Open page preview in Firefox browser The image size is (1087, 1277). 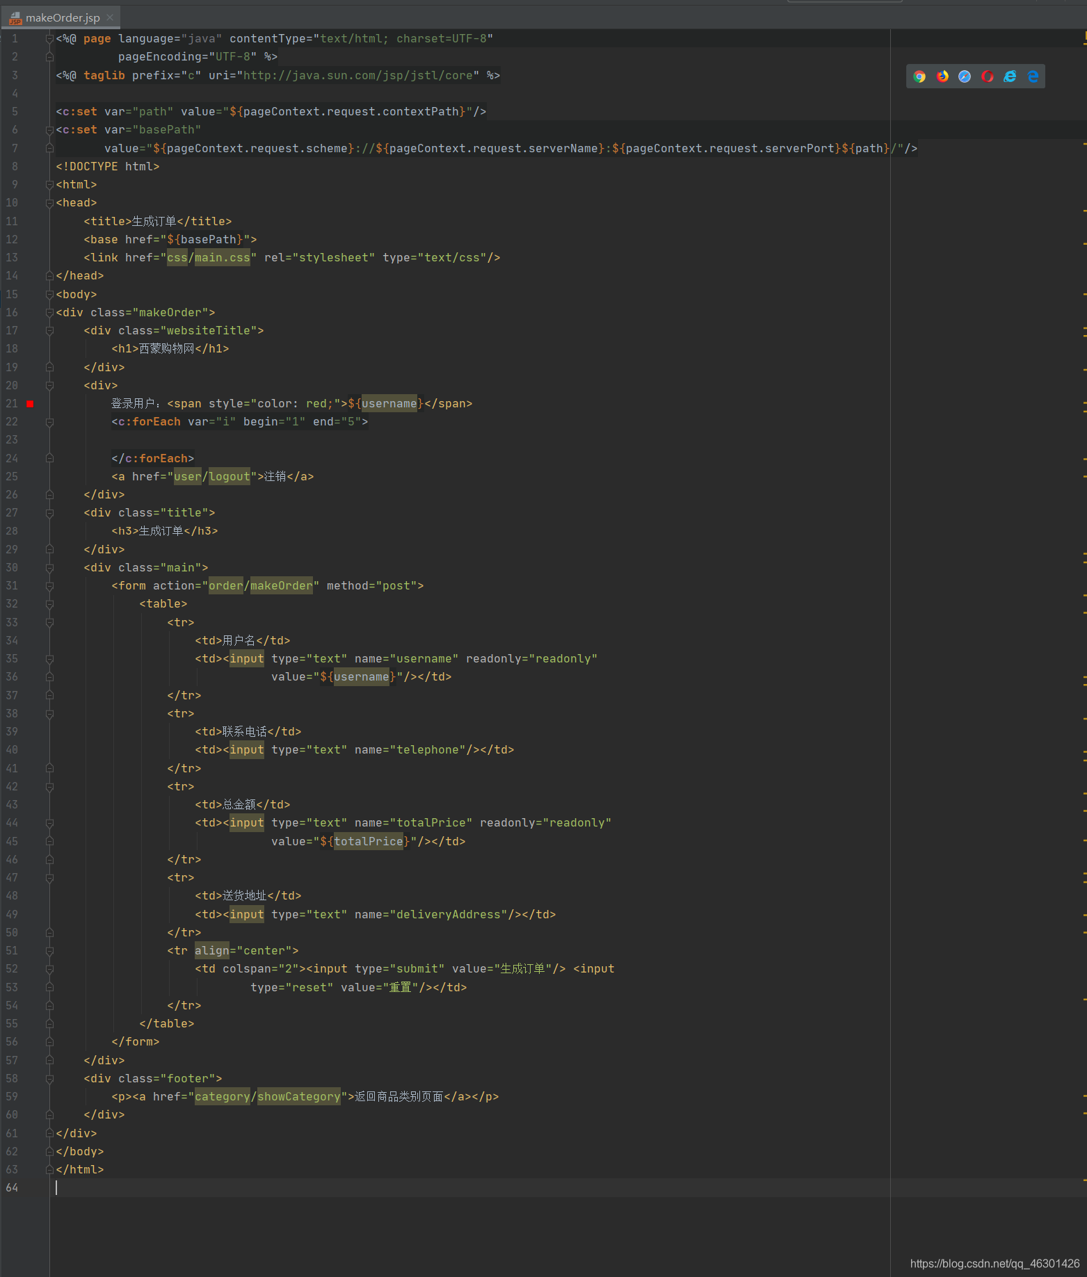pyautogui.click(x=942, y=76)
